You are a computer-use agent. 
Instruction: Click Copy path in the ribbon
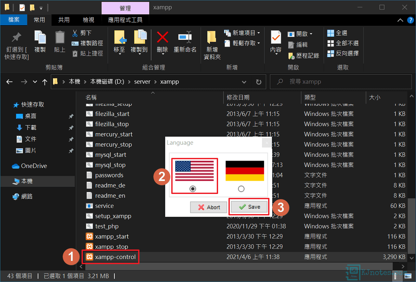click(x=87, y=43)
